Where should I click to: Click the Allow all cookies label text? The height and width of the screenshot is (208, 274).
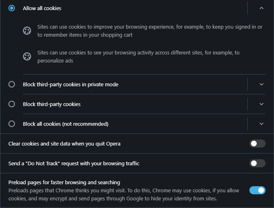click(x=42, y=8)
